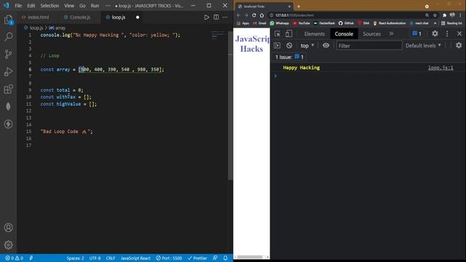Click errors and warnings count in status bar
The width and height of the screenshot is (466, 262).
point(14,258)
